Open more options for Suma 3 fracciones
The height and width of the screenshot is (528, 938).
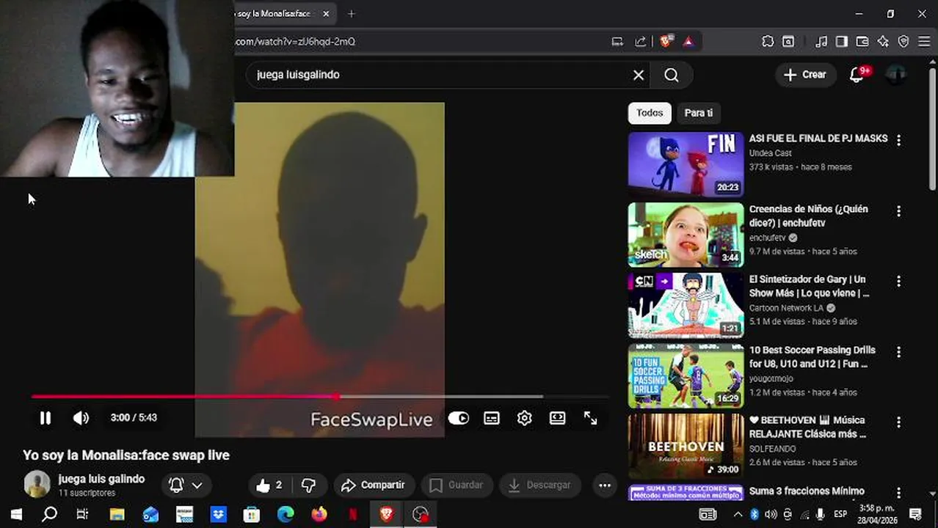coord(898,493)
